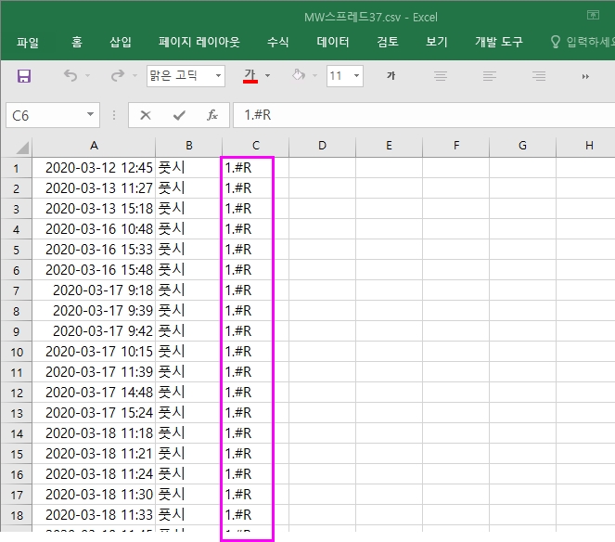Click the fill color paint bucket icon
The height and width of the screenshot is (542, 615).
click(298, 76)
